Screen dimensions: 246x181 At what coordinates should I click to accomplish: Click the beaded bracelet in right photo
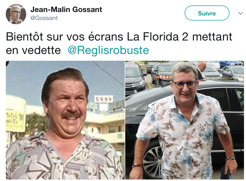pos(230,158)
